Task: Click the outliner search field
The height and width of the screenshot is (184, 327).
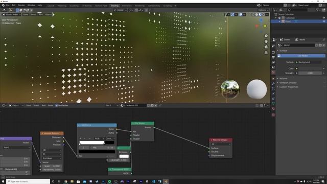Action: 297,10
